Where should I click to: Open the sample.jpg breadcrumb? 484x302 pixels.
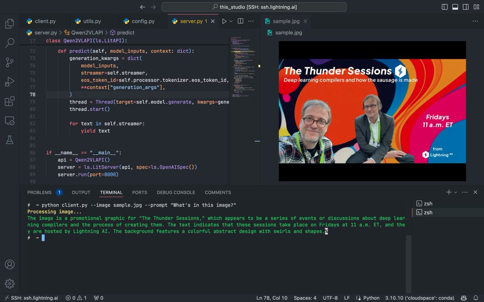(x=284, y=33)
